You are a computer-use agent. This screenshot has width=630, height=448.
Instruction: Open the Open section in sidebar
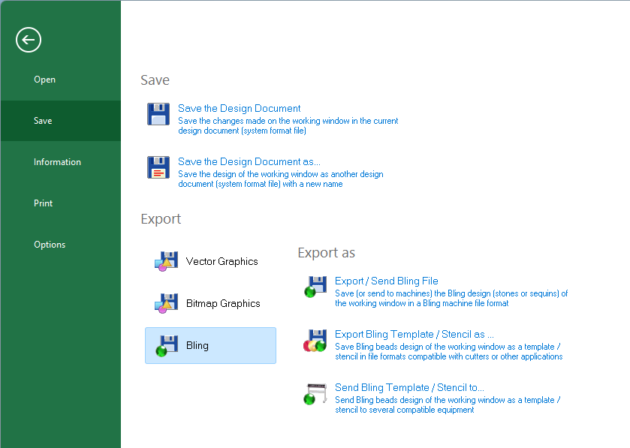click(44, 80)
